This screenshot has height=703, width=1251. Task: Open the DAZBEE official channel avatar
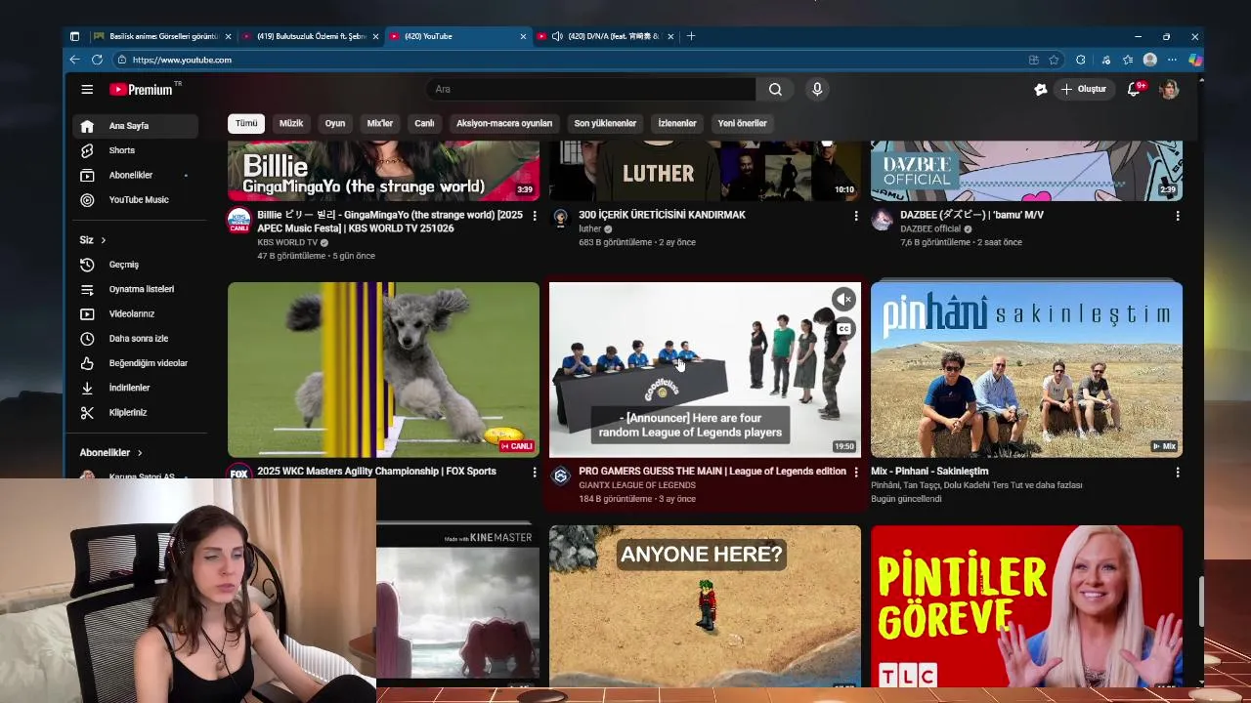coord(882,220)
